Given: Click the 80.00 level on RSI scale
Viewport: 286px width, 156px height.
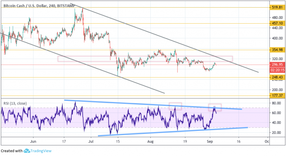Looking at the screenshot, I should click(277, 103).
